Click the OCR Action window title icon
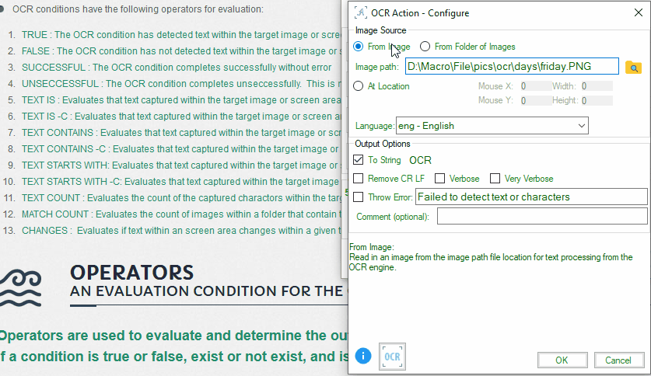651x376 pixels. coord(360,13)
